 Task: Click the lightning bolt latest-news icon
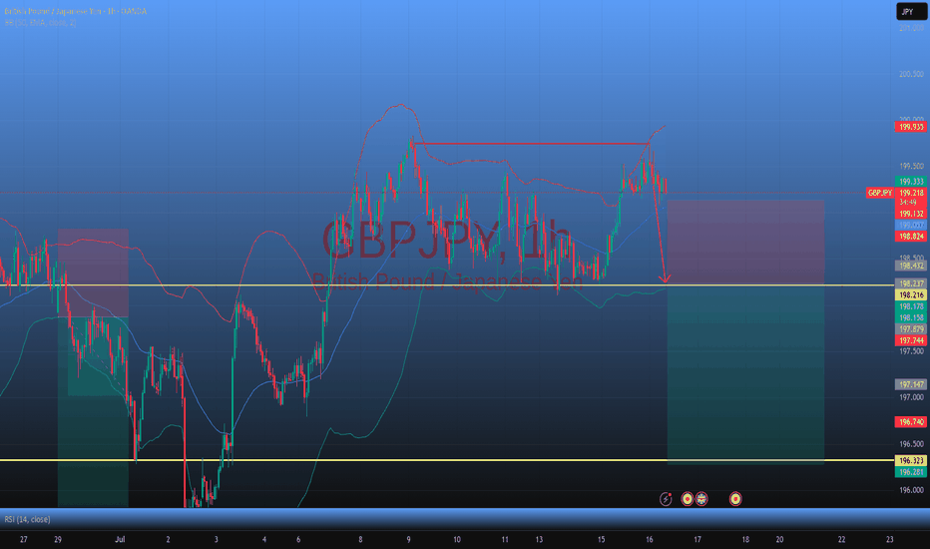point(666,499)
